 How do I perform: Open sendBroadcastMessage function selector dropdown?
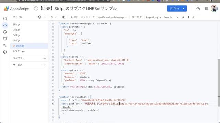point(112,17)
